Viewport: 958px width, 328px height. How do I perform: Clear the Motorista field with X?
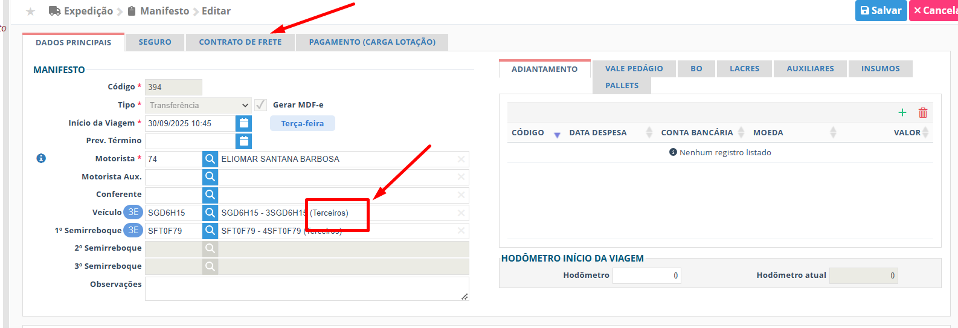(x=461, y=159)
